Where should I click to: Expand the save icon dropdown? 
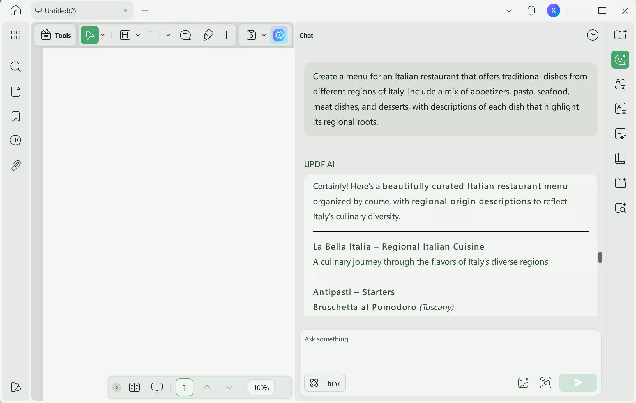point(264,35)
